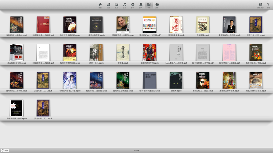This screenshot has height=153, width=273.
Task: Click the file name 金鳞岂是池中物.epub
Action: pyautogui.click(x=150, y=63)
